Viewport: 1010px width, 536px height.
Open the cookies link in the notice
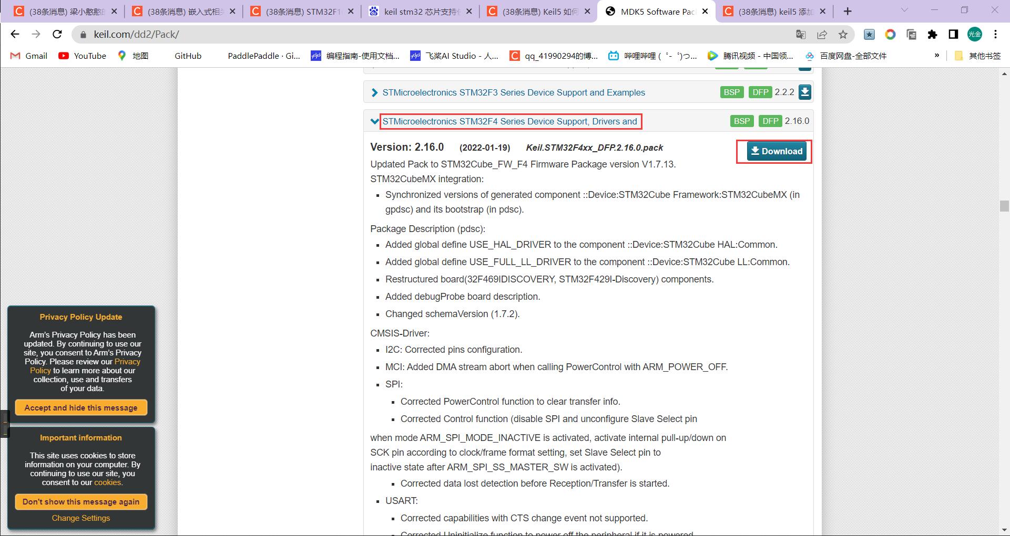coord(108,482)
